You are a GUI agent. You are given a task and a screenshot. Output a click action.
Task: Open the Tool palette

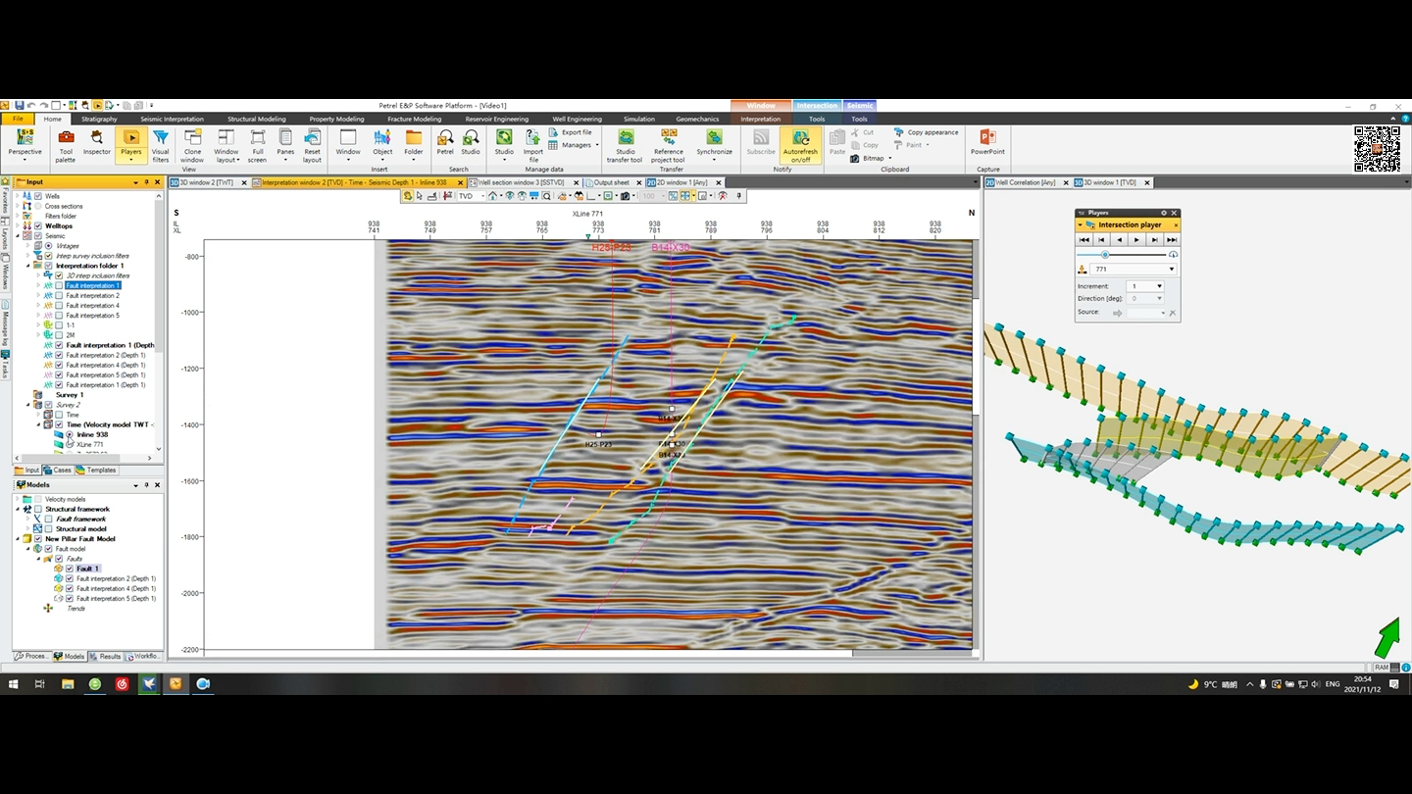tap(66, 145)
